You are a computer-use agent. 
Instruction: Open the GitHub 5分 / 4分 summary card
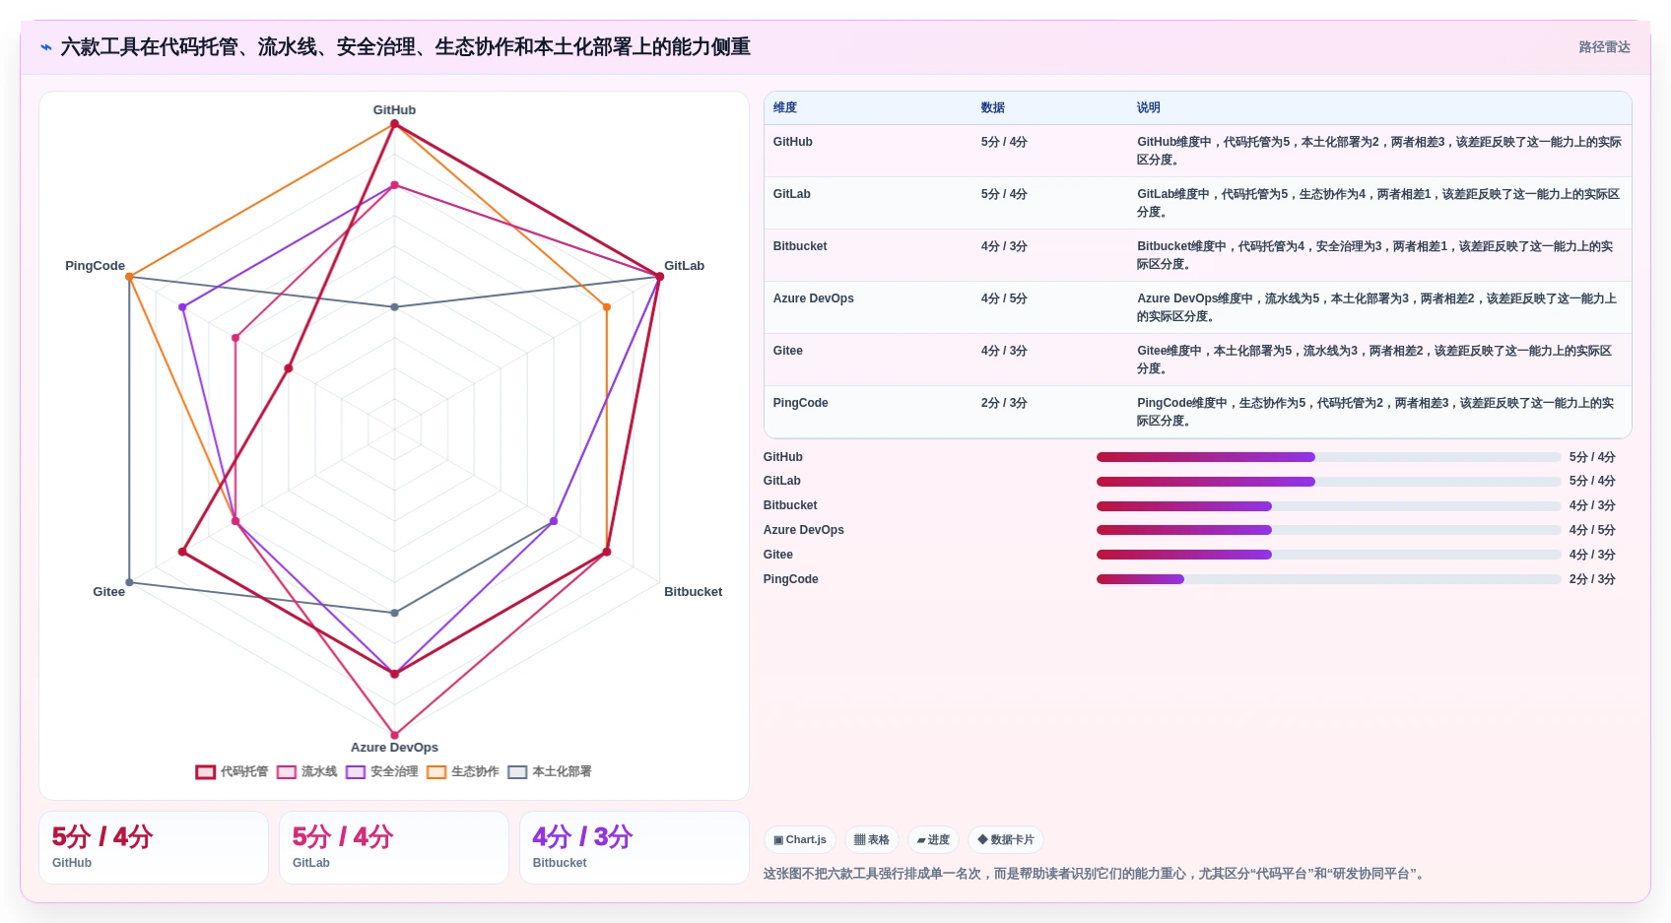click(x=154, y=847)
